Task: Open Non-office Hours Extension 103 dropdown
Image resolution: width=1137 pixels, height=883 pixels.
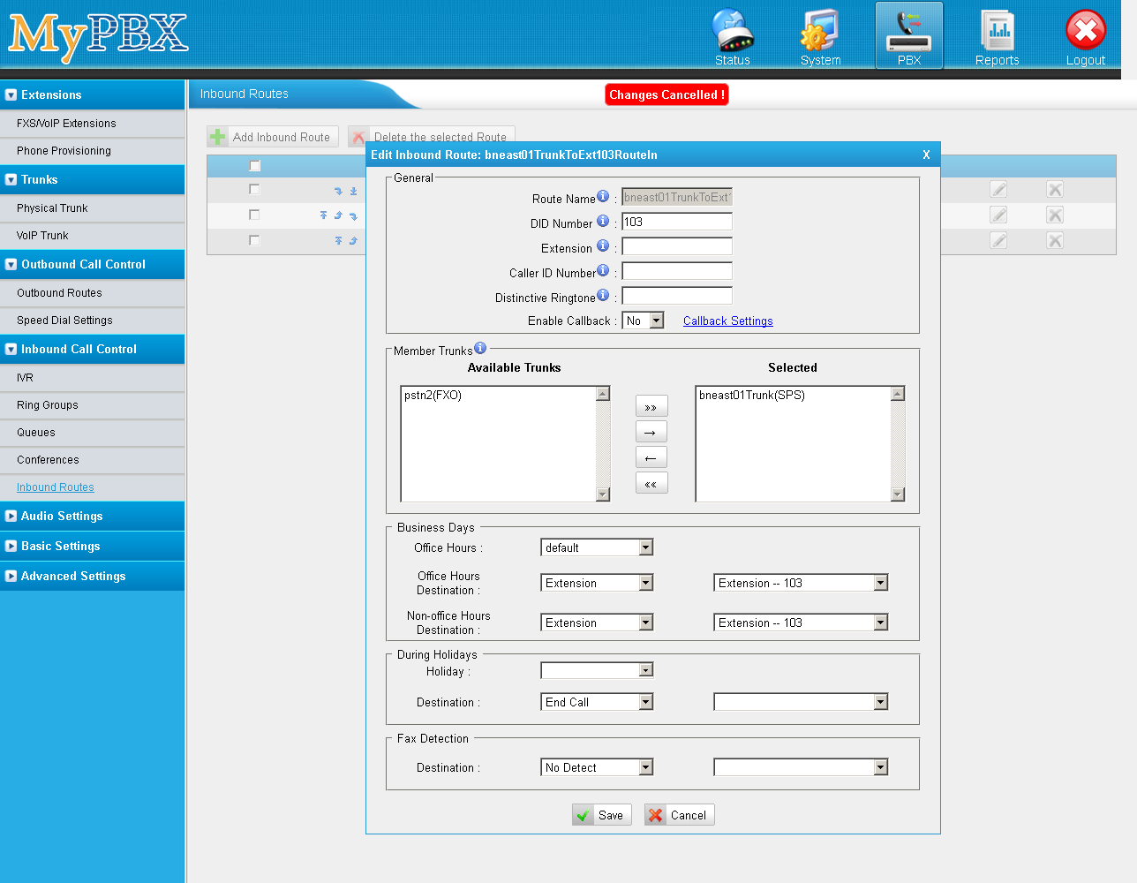Action: [x=801, y=623]
